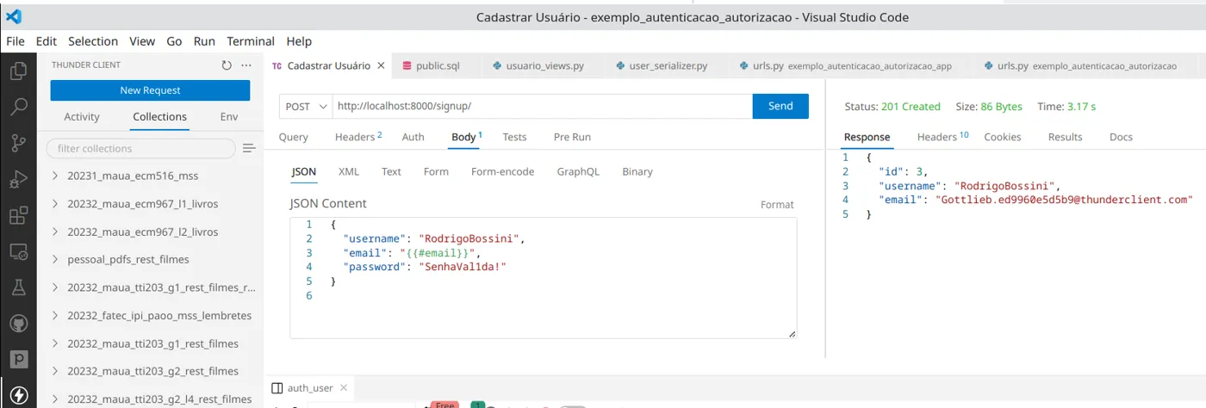The image size is (1206, 408).
Task: Select the GraphQL body type
Action: (x=578, y=172)
